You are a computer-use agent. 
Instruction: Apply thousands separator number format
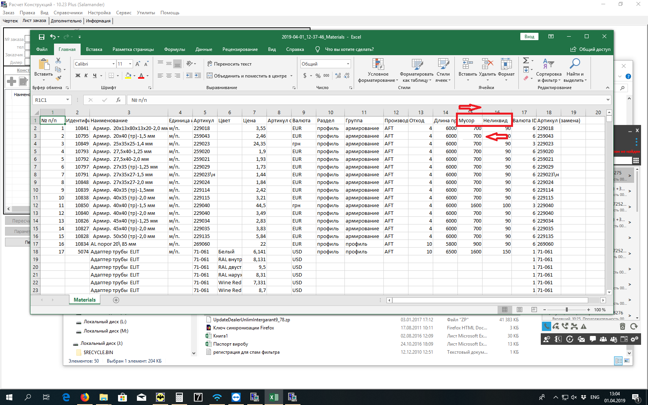(326, 76)
